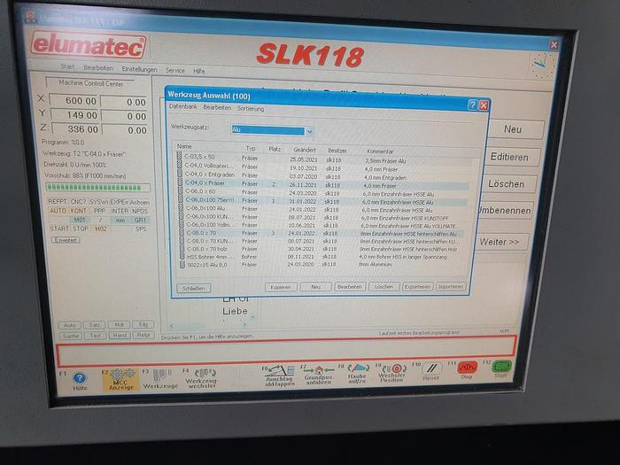Viewport: 620px width, 465px height.
Task: Select the Satz mode button
Action: pos(94,325)
